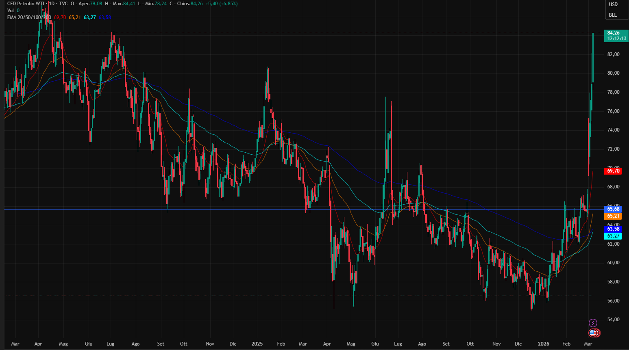629x350 pixels.
Task: Click the 2025 label on the time axis
Action: pyautogui.click(x=257, y=344)
